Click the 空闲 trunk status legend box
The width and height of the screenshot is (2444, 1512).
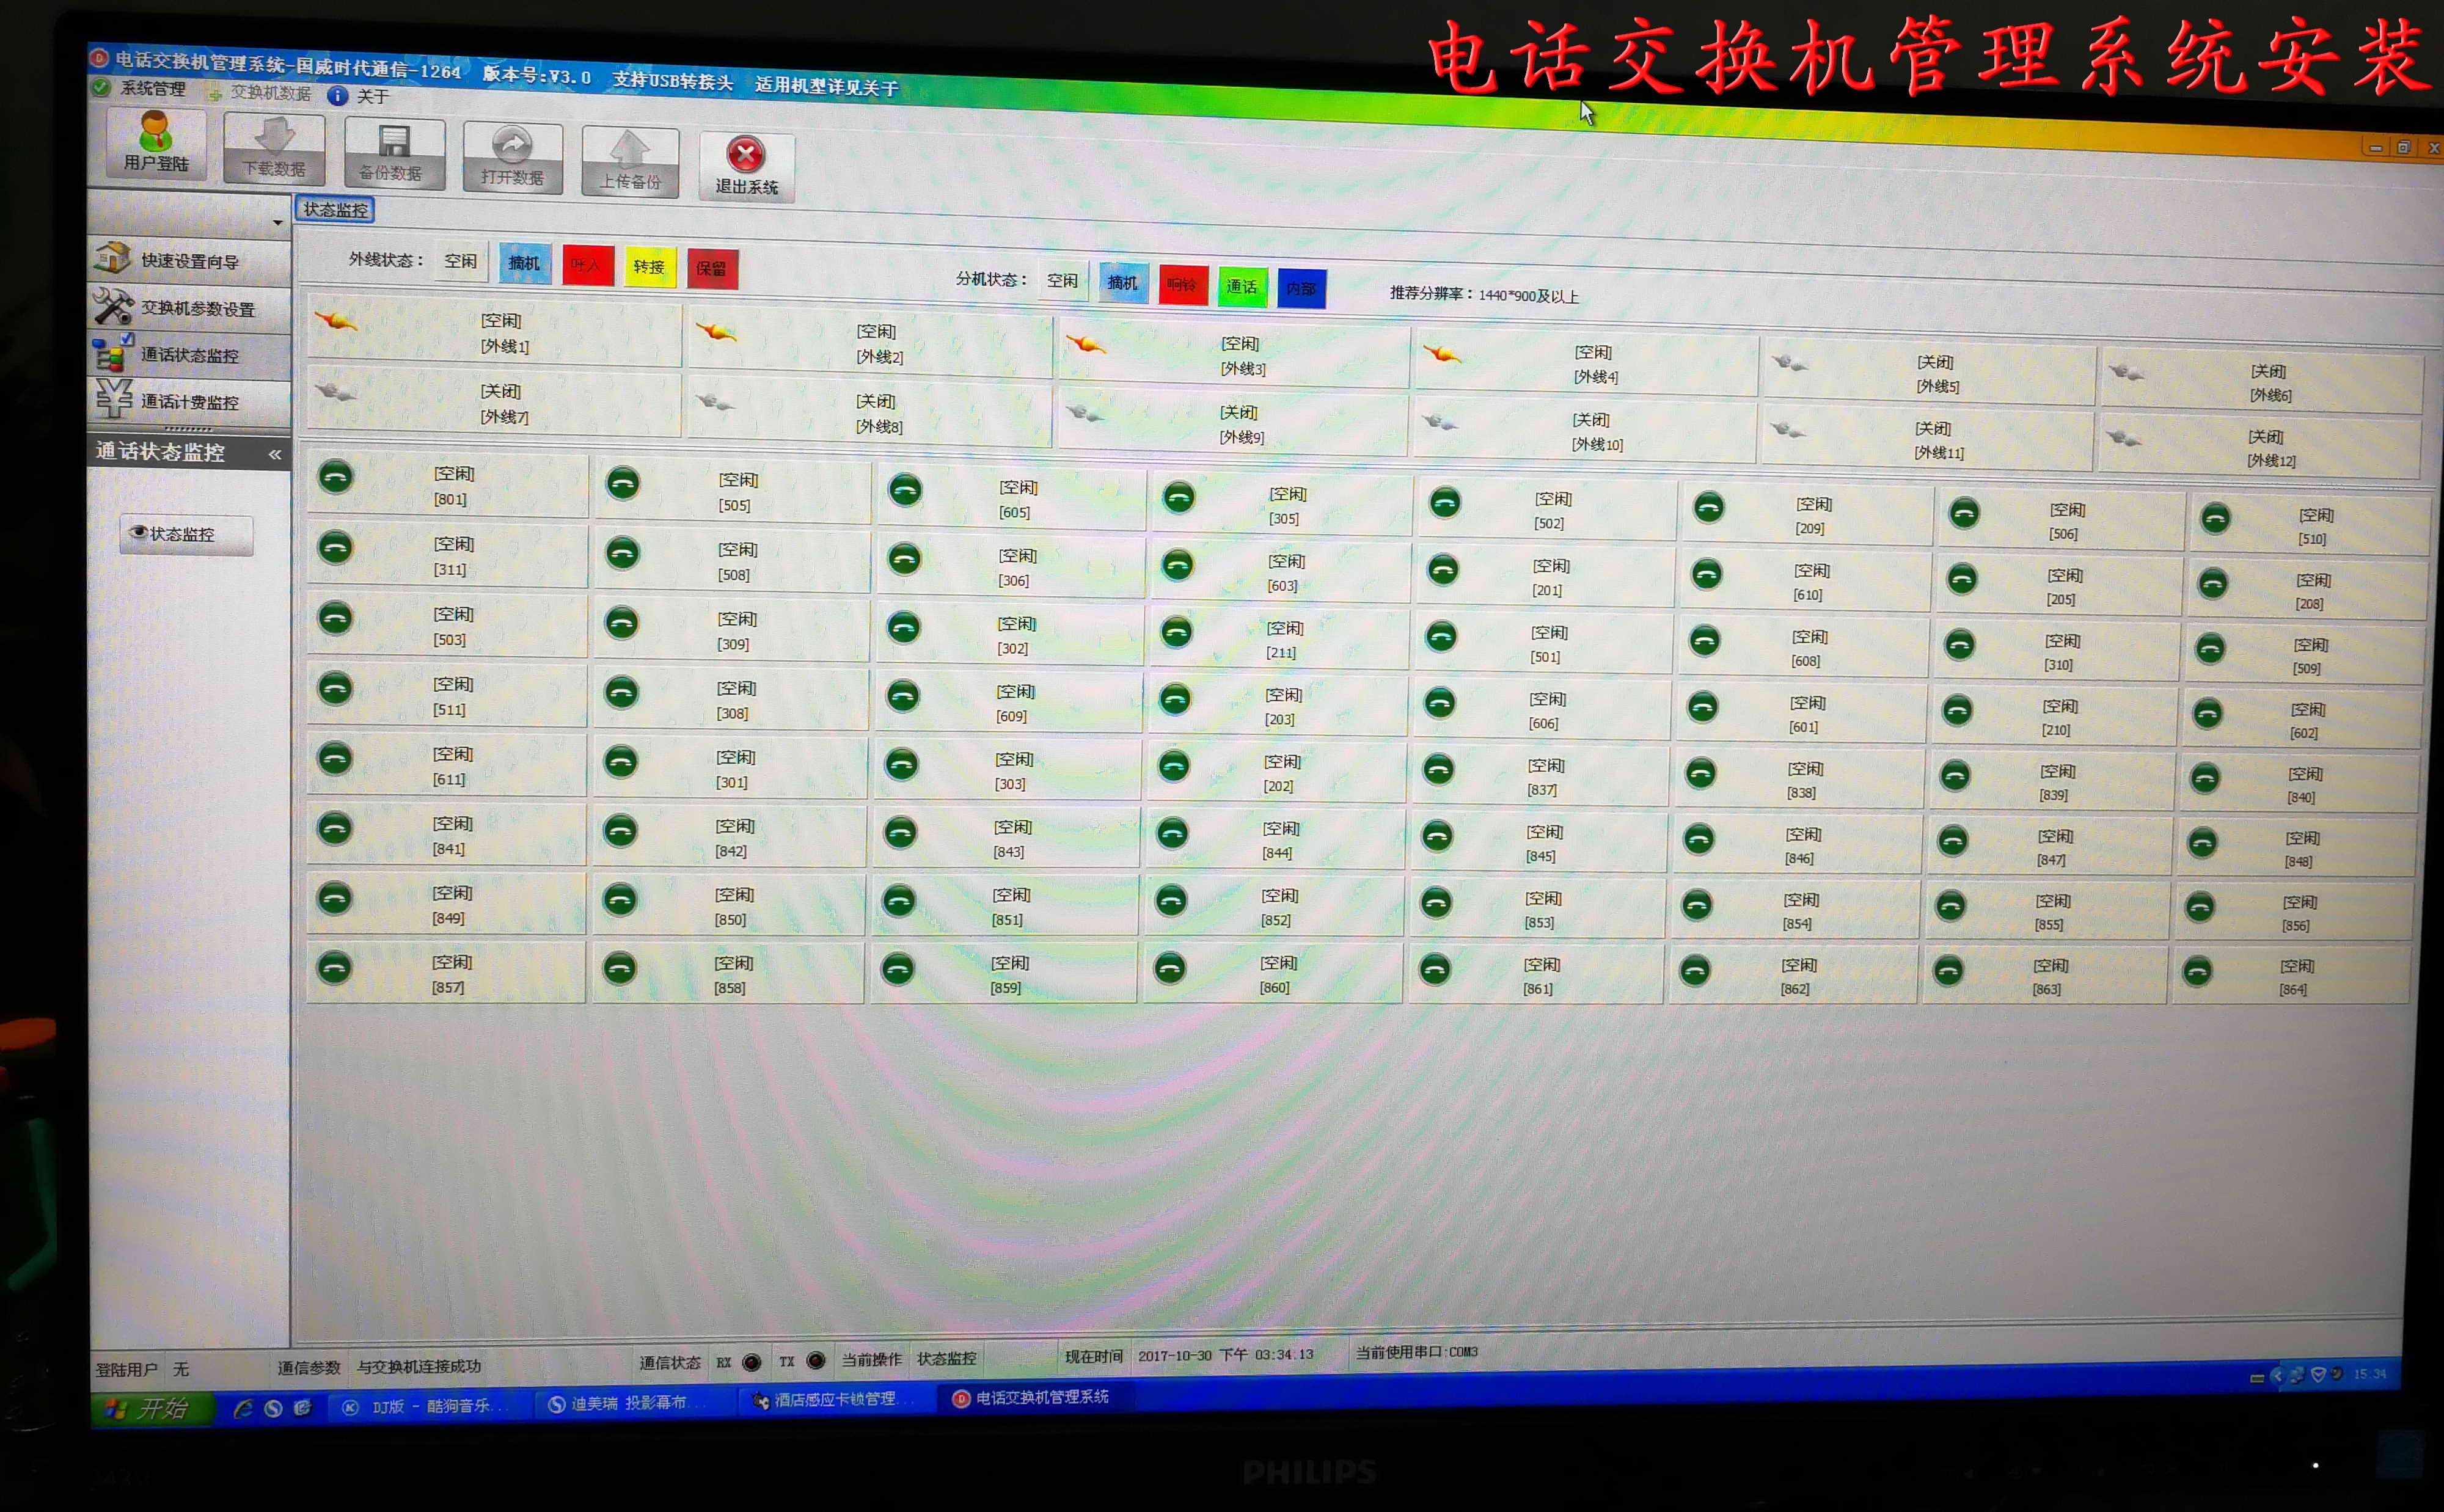coord(461,261)
